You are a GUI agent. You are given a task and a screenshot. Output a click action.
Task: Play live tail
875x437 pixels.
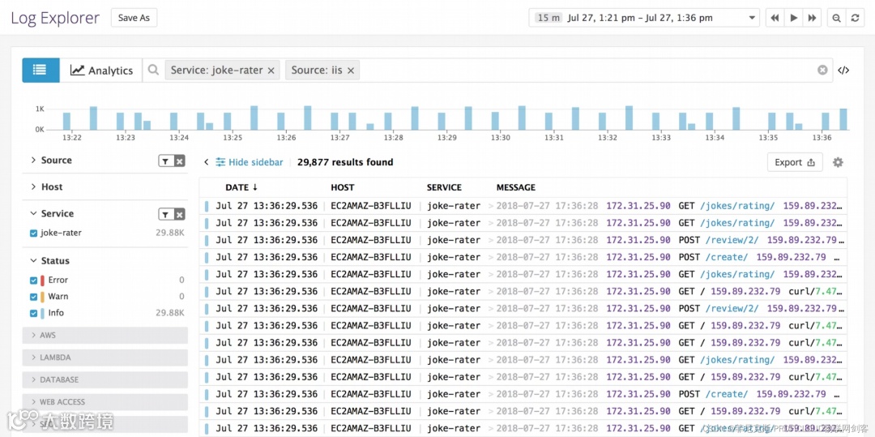(793, 18)
